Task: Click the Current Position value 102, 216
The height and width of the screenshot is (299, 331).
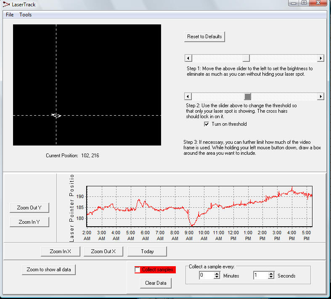Action: [90, 156]
